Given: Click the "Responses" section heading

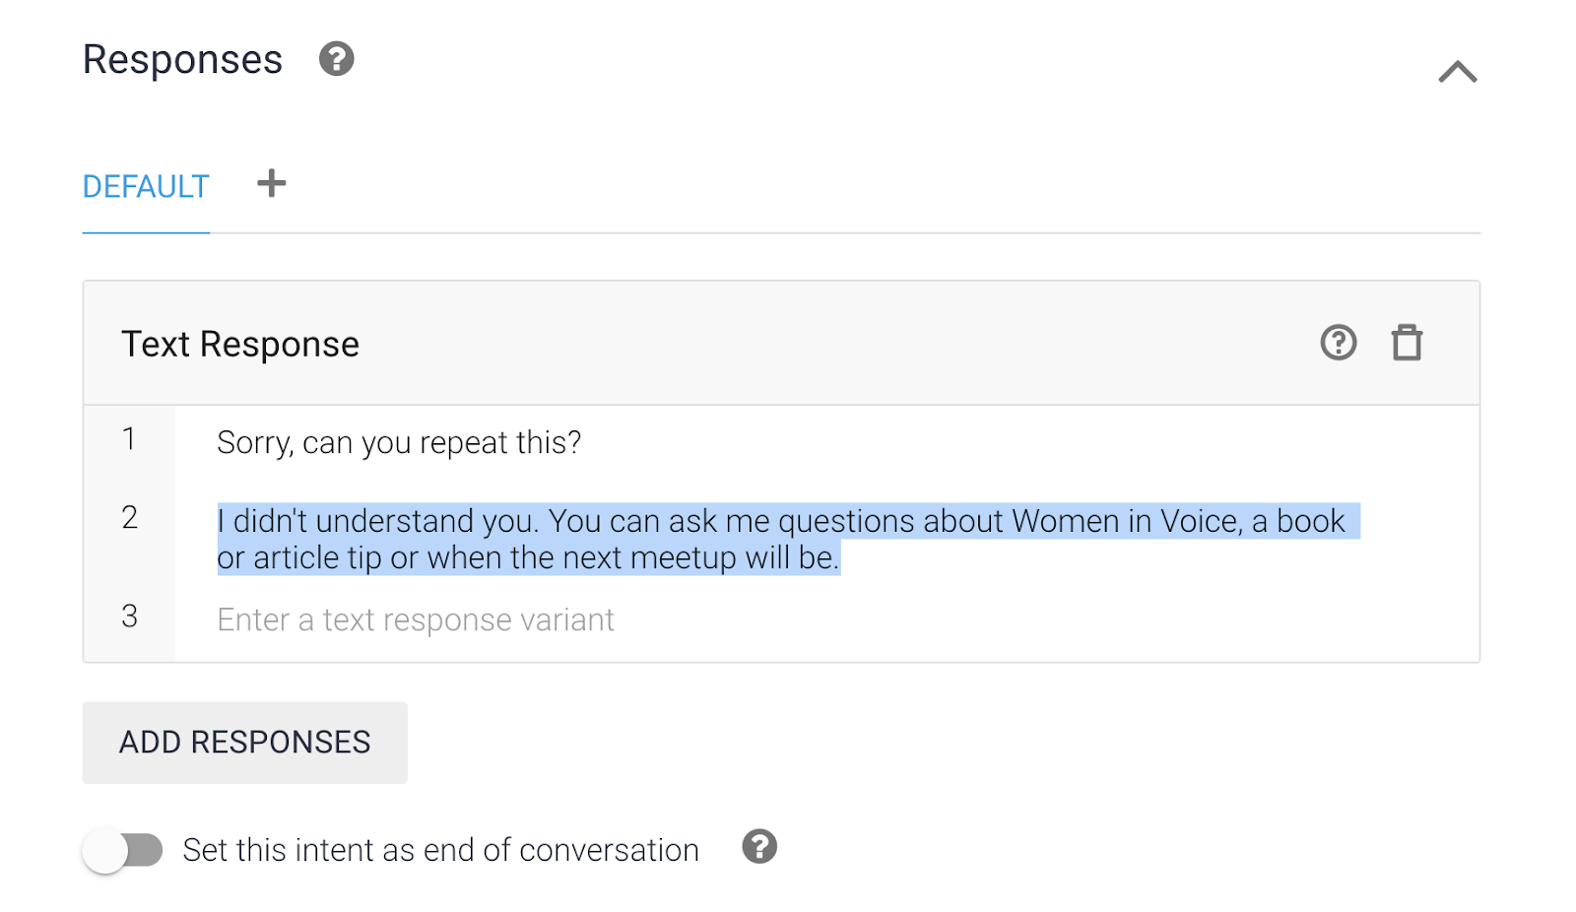Looking at the screenshot, I should click(182, 60).
